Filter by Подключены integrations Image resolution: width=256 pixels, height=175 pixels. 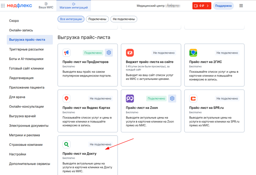pos(97,19)
